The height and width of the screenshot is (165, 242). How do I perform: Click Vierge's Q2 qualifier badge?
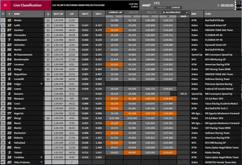(x=48, y=118)
